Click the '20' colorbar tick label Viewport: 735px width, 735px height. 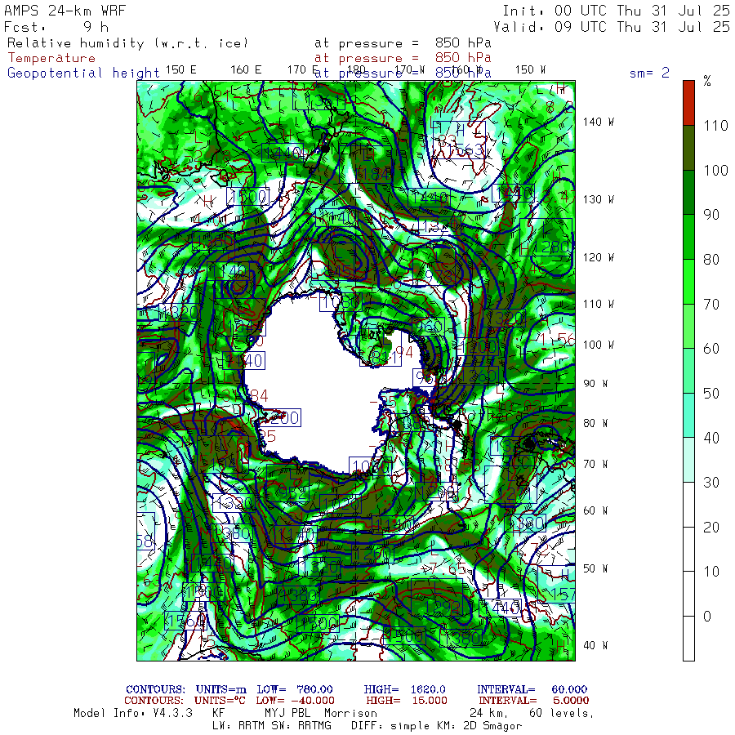(711, 528)
